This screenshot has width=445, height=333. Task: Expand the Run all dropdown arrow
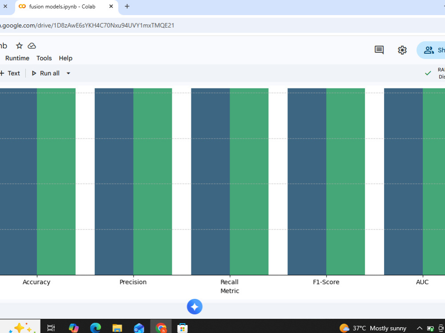click(x=68, y=73)
